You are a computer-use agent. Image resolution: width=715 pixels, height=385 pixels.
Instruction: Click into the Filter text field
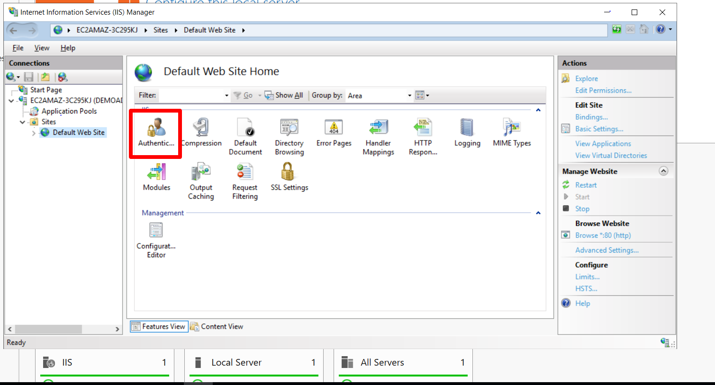(x=191, y=96)
